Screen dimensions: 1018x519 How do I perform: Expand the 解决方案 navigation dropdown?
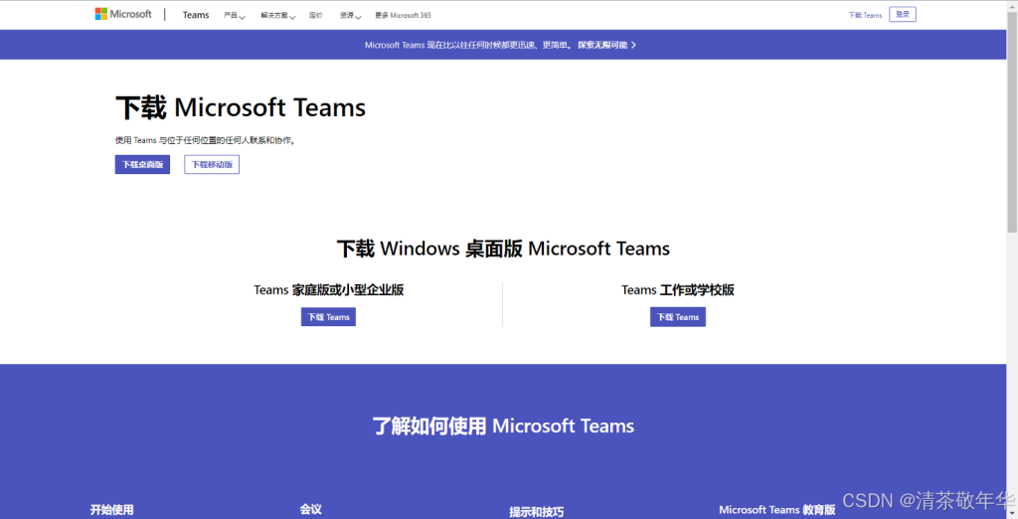pyautogui.click(x=278, y=15)
